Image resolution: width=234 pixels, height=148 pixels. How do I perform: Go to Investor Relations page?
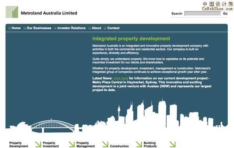(x=71, y=28)
